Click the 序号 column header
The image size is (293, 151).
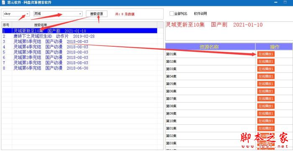click(6, 25)
